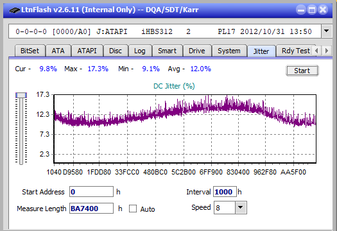Click the 6FF900 axis label
Viewport: 337px width, 231px height.
211,172
